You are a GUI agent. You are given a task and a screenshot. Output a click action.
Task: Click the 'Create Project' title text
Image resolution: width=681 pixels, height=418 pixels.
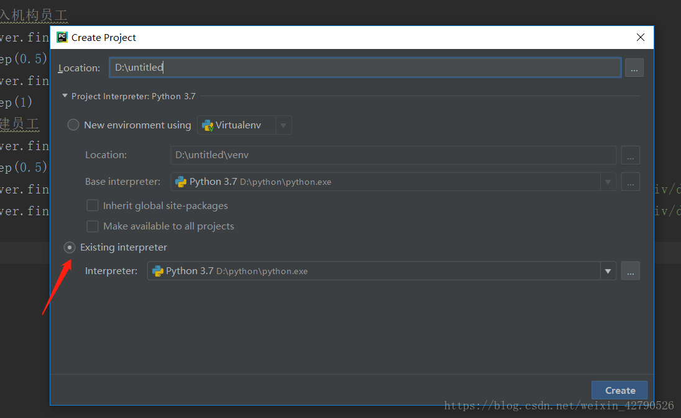click(104, 38)
